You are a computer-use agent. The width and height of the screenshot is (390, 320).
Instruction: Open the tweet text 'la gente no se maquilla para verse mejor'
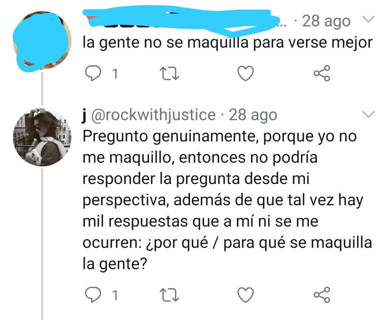227,43
